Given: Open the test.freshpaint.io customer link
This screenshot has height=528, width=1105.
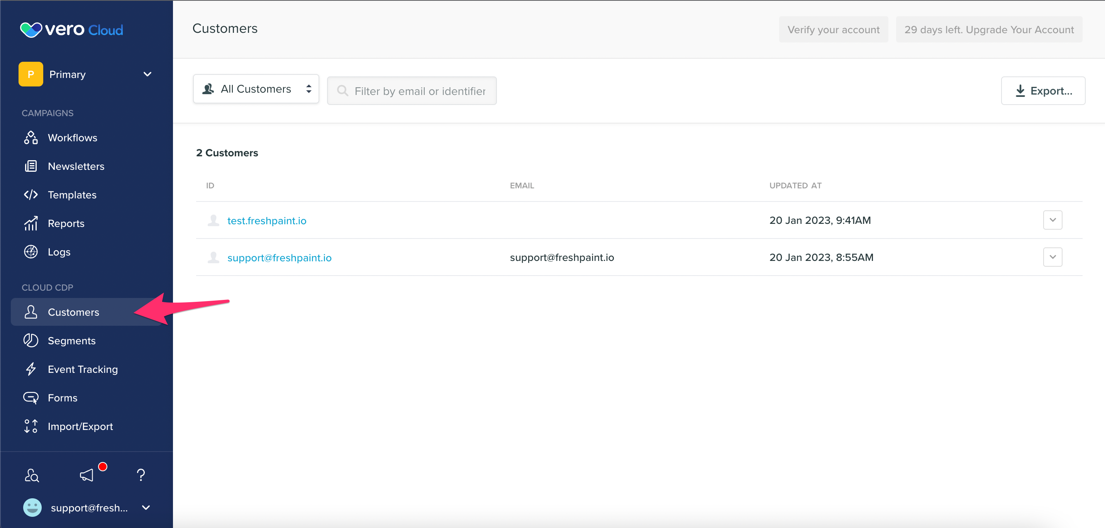Looking at the screenshot, I should [266, 220].
